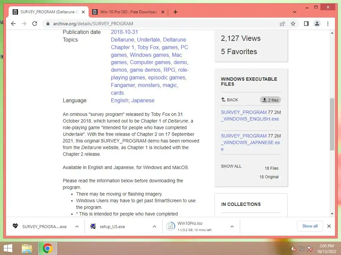Reload the archive.org page
341x255 pixels.
(35, 24)
